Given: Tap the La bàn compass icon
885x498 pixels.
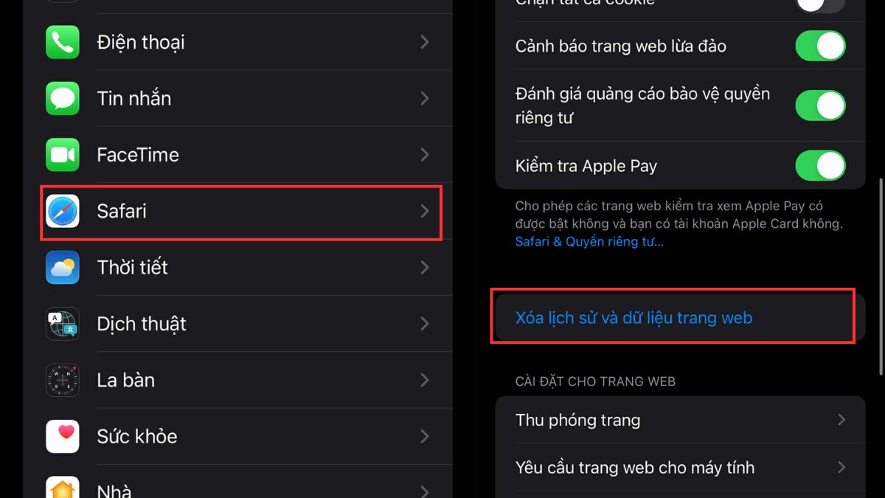Looking at the screenshot, I should click(63, 380).
